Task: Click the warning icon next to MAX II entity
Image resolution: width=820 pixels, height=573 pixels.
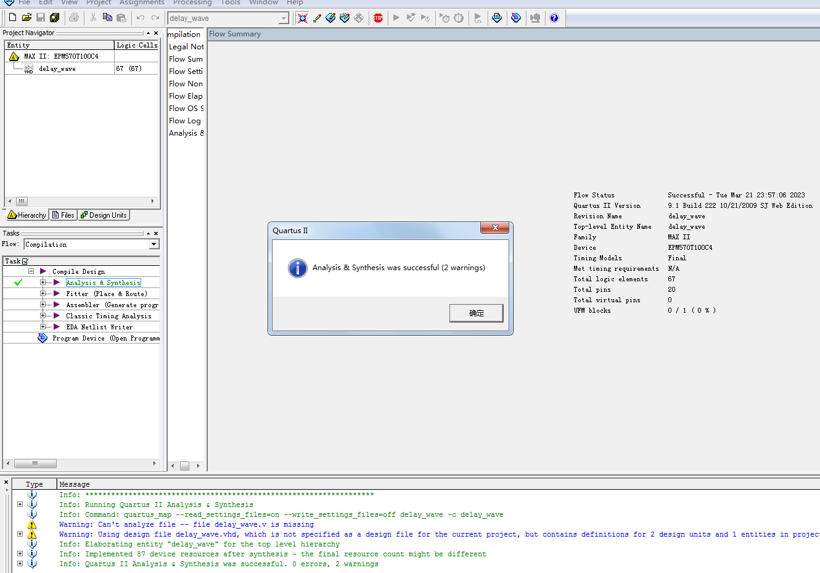Action: tap(14, 56)
